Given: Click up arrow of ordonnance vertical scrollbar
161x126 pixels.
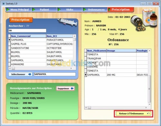Looking at the screenshot, I should pos(149,50).
